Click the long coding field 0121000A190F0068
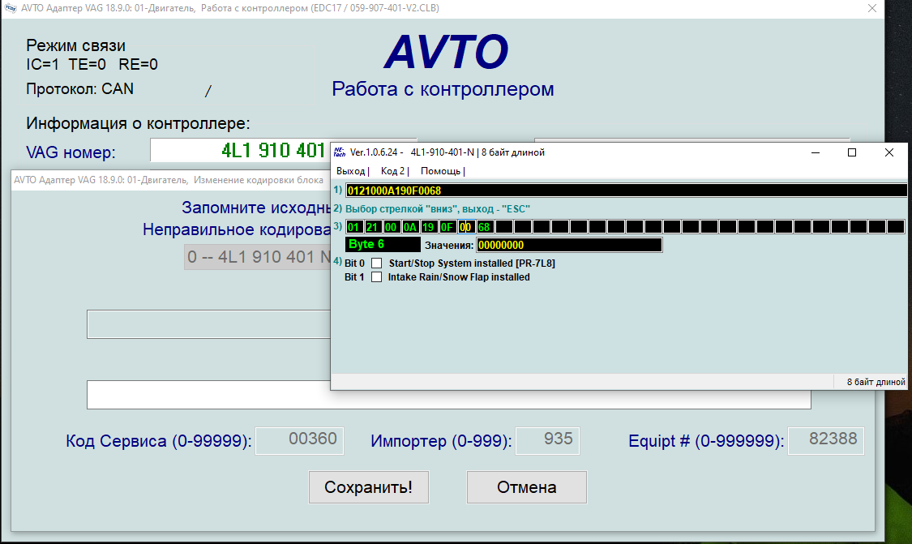912x544 pixels. 626,191
